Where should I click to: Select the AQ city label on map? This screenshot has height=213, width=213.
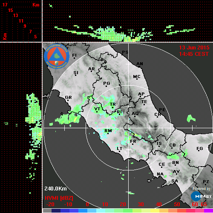[x=135, y=114]
